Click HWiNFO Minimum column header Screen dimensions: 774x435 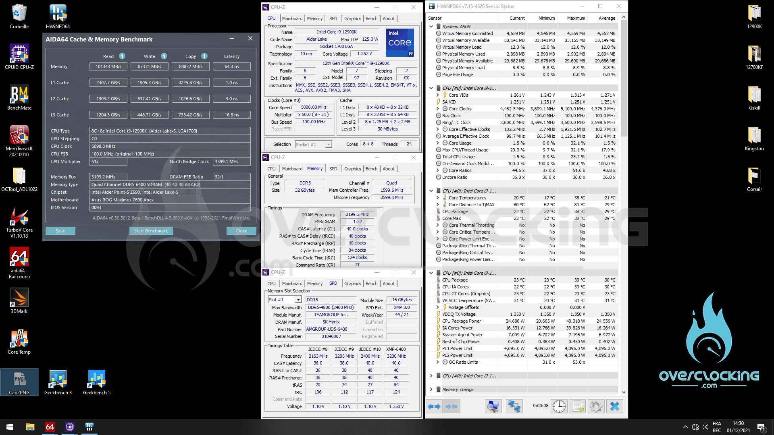pyautogui.click(x=542, y=18)
